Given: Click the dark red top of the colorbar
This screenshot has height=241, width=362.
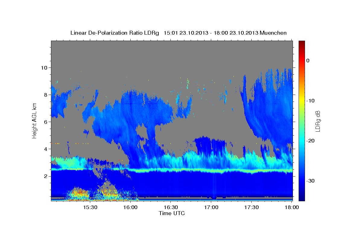Looking at the screenshot, I should click(302, 43).
